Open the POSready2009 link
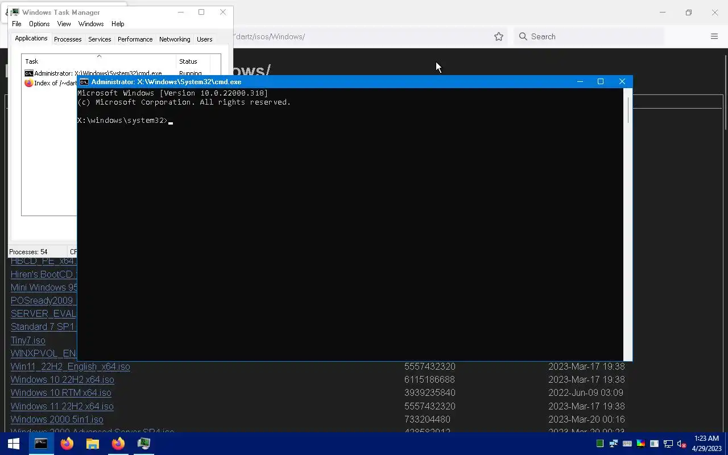Screen dimensions: 728x455 tap(43, 301)
